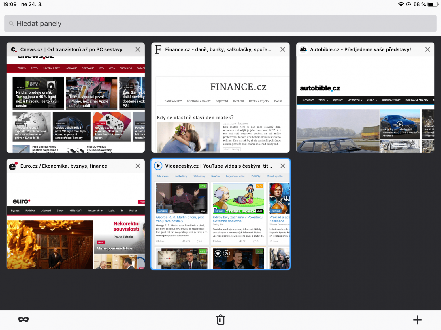Open private browsing mask icon

(24, 320)
